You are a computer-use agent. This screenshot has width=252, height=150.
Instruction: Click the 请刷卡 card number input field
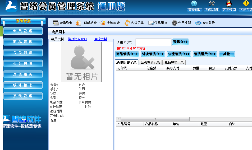pos(153,42)
